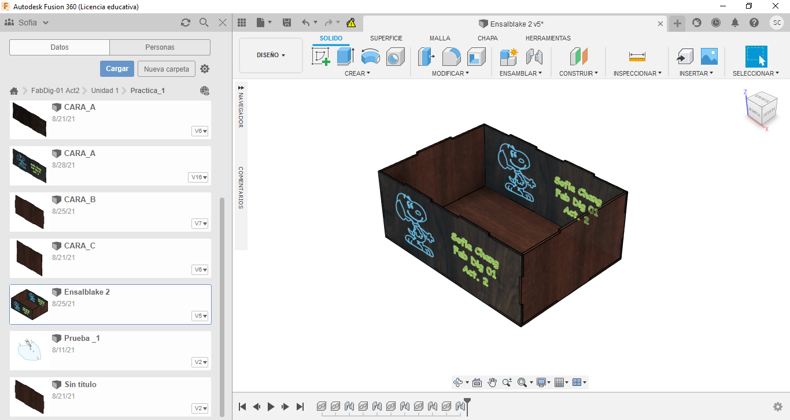The image size is (790, 420).
Task: Select the Measure tool
Action: pyautogui.click(x=637, y=57)
